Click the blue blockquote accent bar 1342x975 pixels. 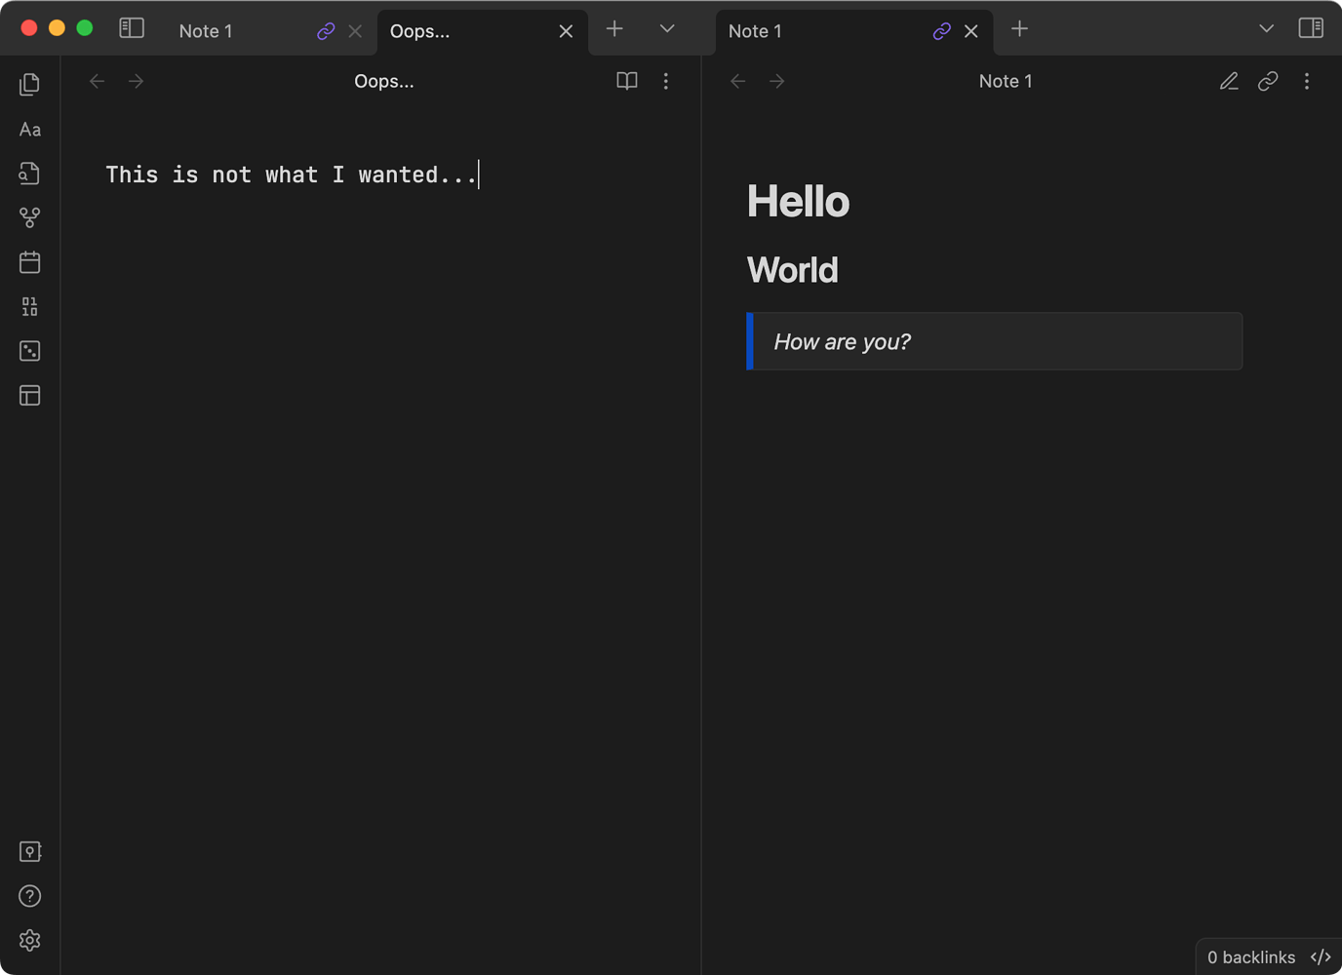pyautogui.click(x=749, y=341)
